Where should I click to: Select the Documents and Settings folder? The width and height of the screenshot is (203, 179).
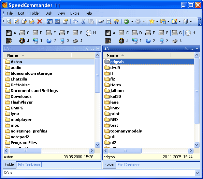click(x=31, y=91)
